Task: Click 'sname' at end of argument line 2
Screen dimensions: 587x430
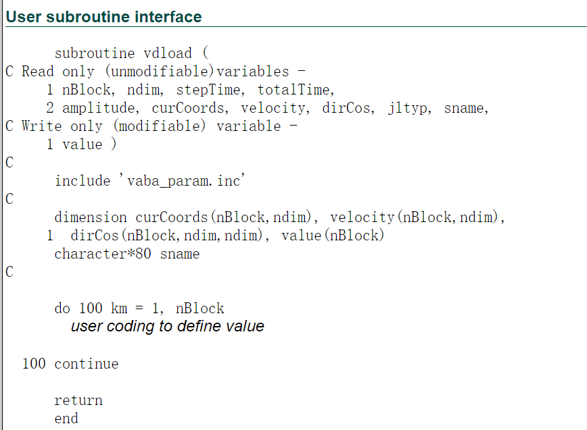Action: click(x=466, y=108)
